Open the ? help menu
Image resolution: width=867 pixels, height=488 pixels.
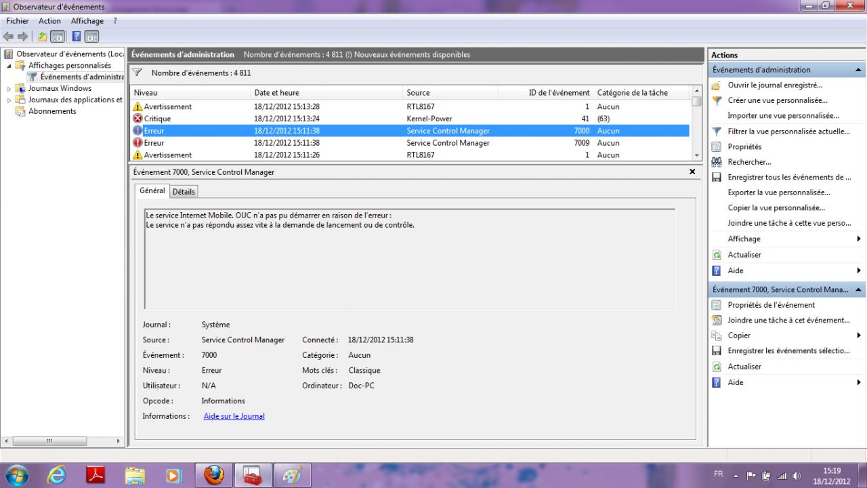116,21
